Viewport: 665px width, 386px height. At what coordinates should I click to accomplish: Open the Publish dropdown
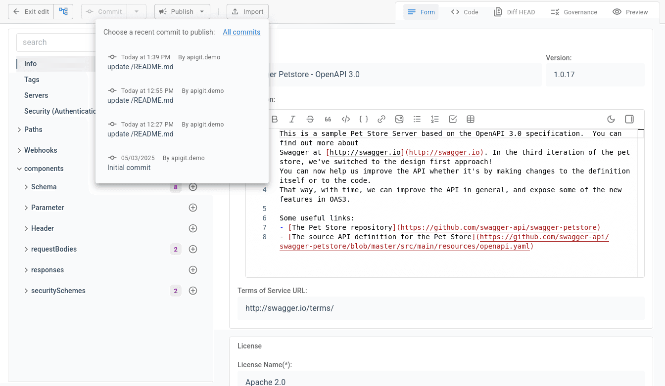(182, 11)
